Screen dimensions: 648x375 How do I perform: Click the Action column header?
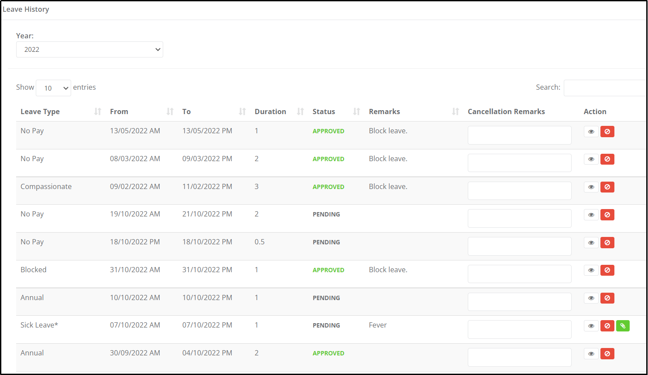[595, 111]
